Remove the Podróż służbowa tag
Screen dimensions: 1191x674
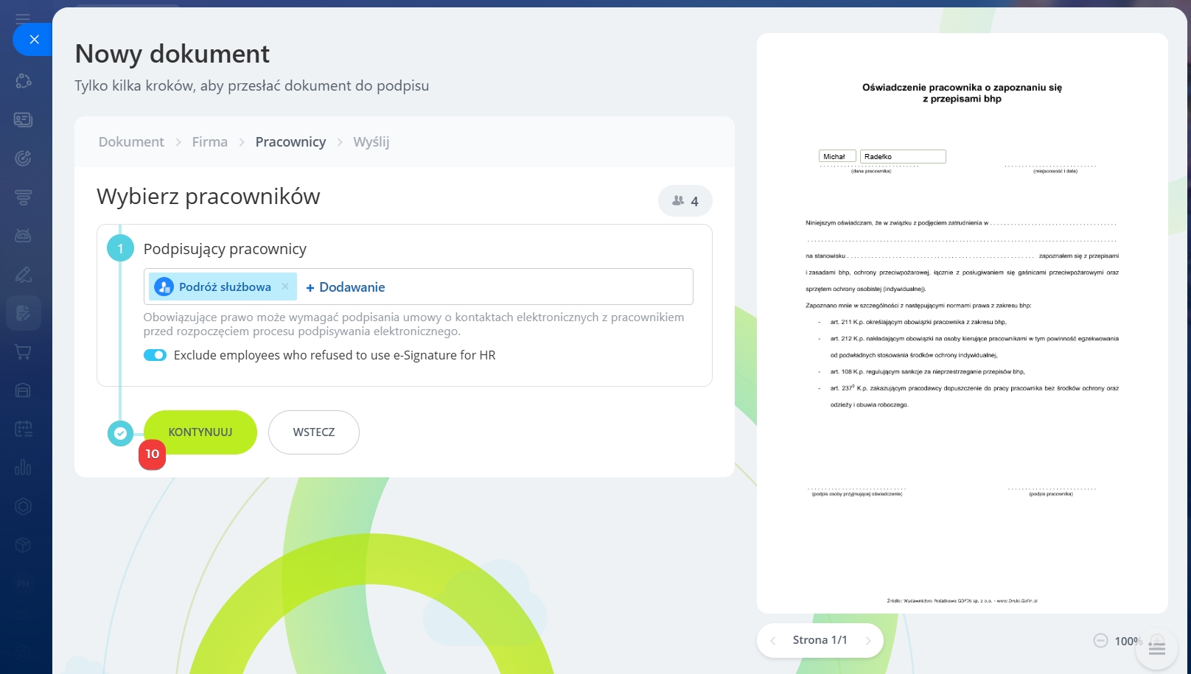pyautogui.click(x=285, y=287)
